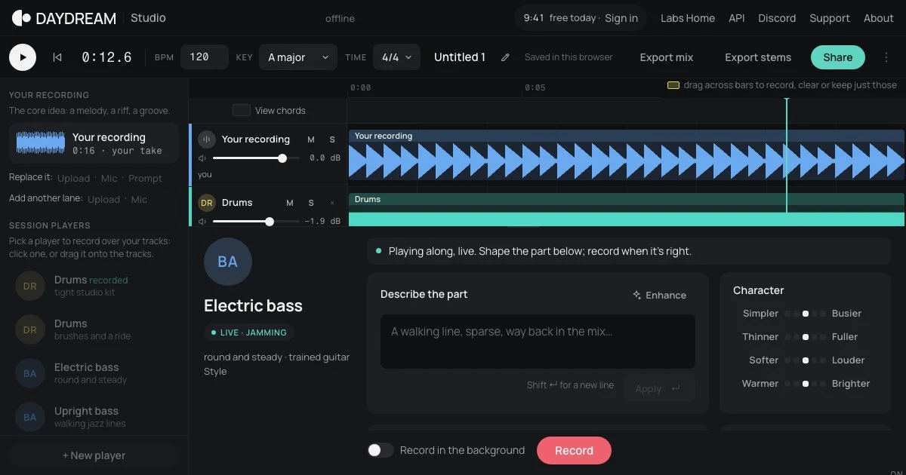Click the speaker icon on the Drums track
Viewport: 906px width, 475px height.
click(x=202, y=222)
